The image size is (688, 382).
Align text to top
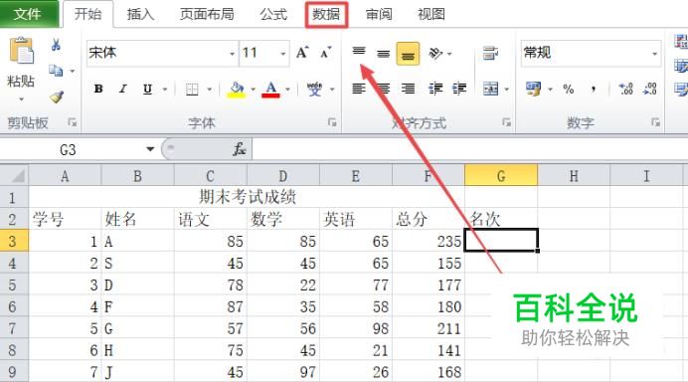point(359,52)
